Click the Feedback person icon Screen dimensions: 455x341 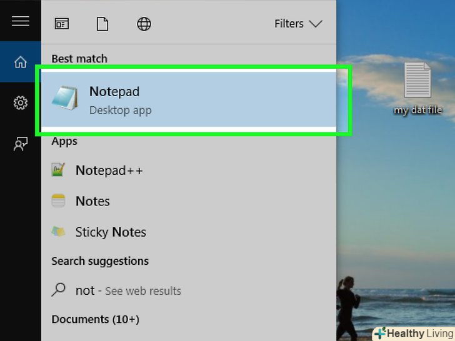pos(20,144)
